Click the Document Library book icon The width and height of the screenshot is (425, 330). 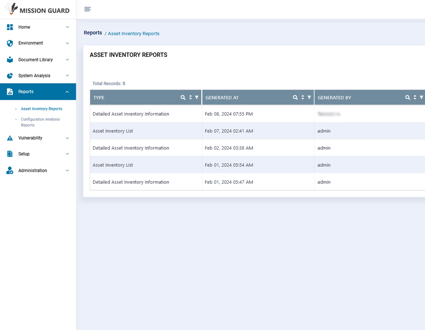[x=10, y=60]
